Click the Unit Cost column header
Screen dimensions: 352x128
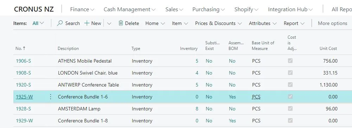tap(328, 49)
